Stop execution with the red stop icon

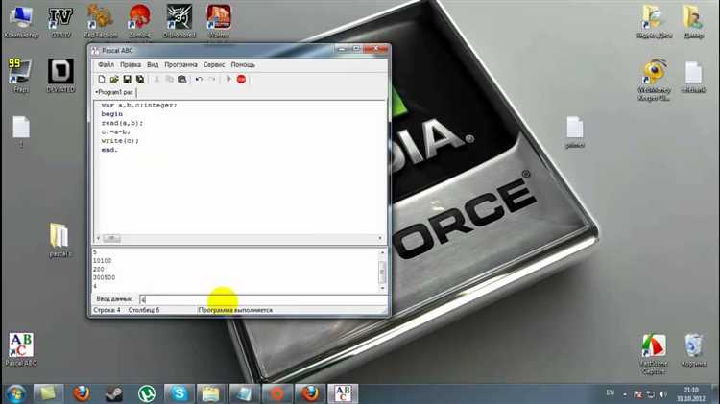pyautogui.click(x=241, y=79)
